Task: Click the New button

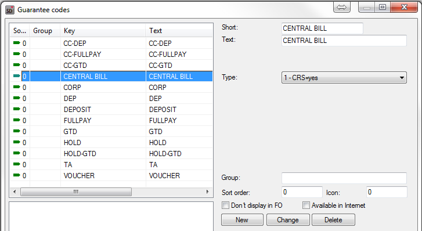Action: (x=242, y=220)
